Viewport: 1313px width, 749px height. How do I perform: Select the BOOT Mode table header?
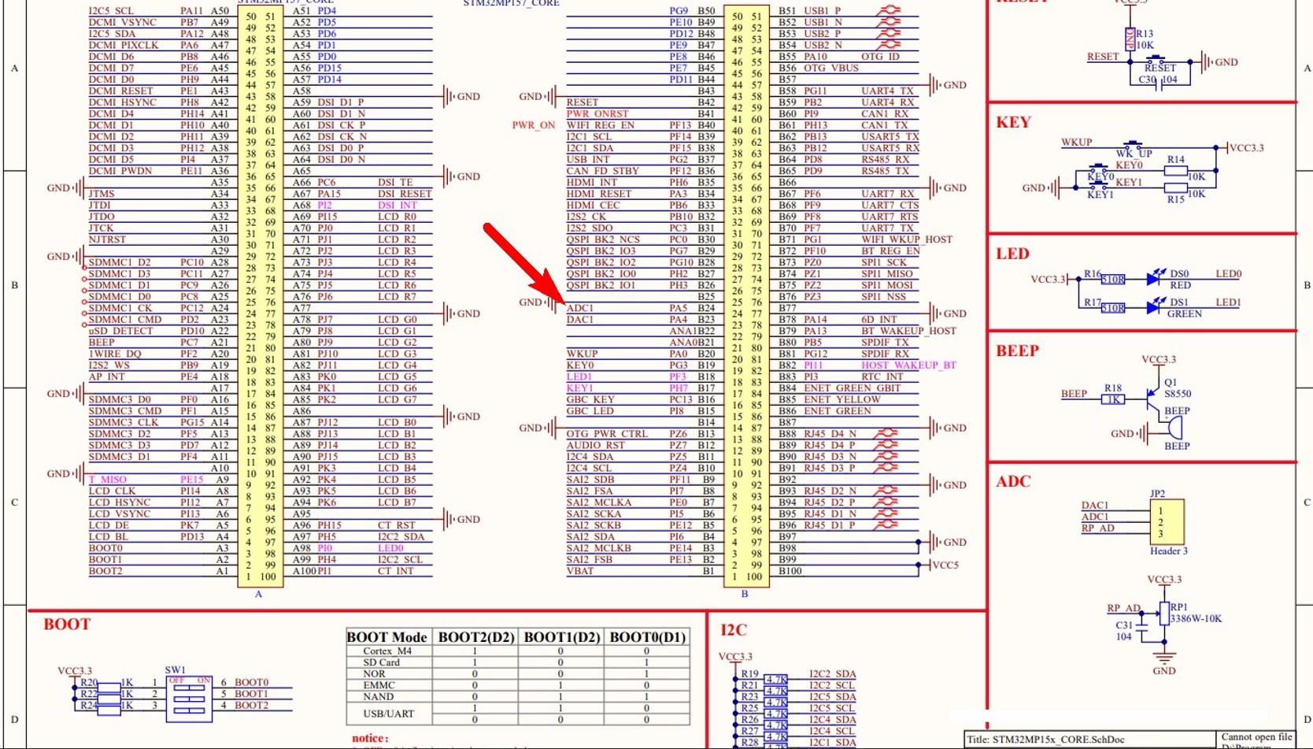[387, 637]
